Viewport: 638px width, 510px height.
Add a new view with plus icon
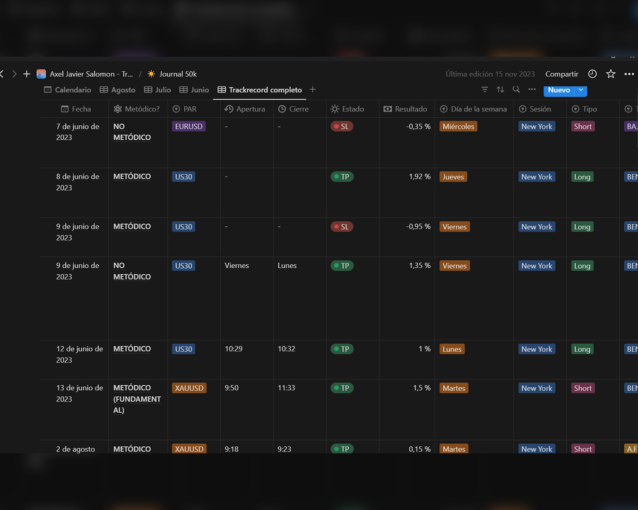312,89
